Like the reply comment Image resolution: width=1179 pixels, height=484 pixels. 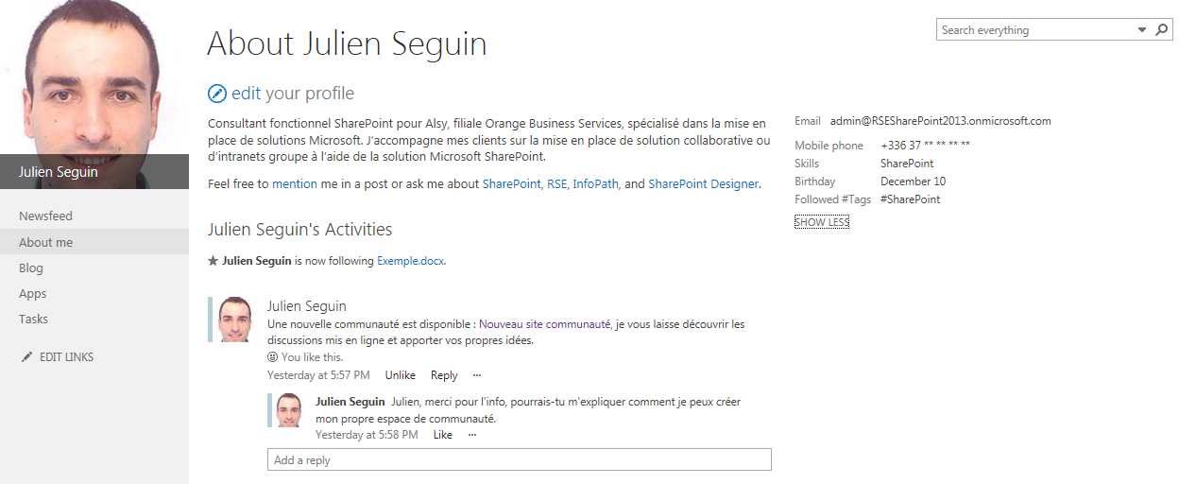tap(443, 435)
